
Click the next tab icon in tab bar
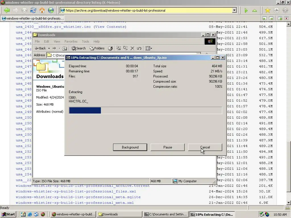[271, 18]
